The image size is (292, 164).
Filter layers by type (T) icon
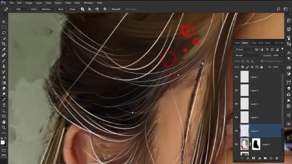[267, 50]
